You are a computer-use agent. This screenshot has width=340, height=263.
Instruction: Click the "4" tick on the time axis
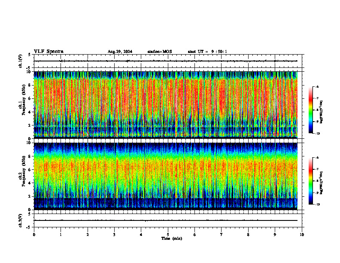point(141,235)
